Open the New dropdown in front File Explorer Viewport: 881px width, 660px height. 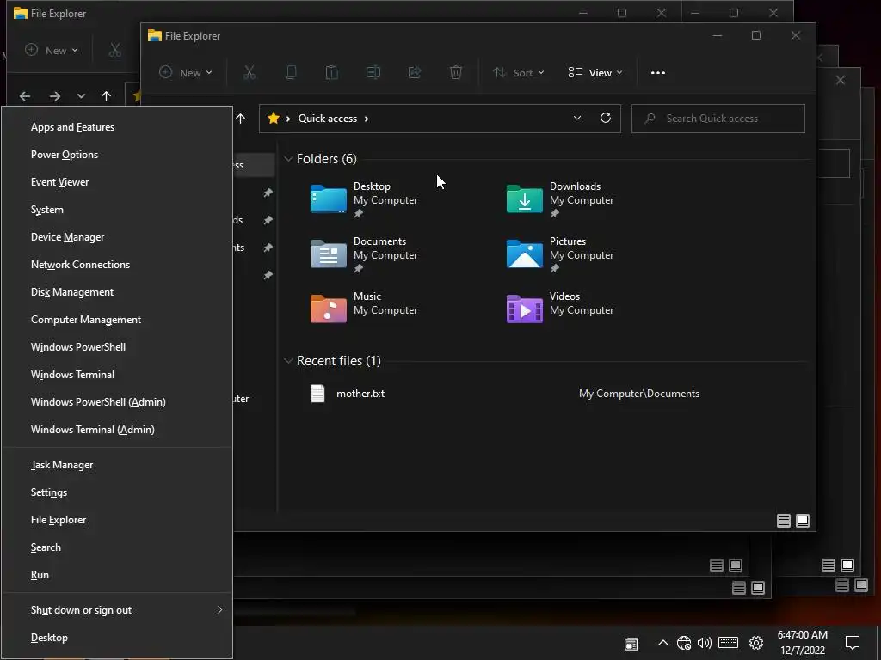point(186,72)
